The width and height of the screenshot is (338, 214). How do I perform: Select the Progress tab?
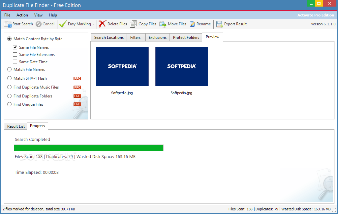pyautogui.click(x=38, y=126)
